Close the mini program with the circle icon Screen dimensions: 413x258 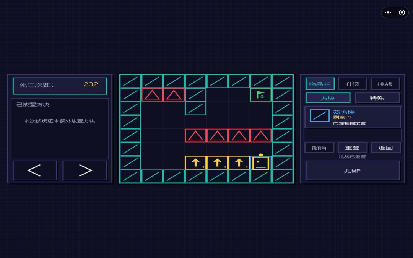pyautogui.click(x=402, y=12)
